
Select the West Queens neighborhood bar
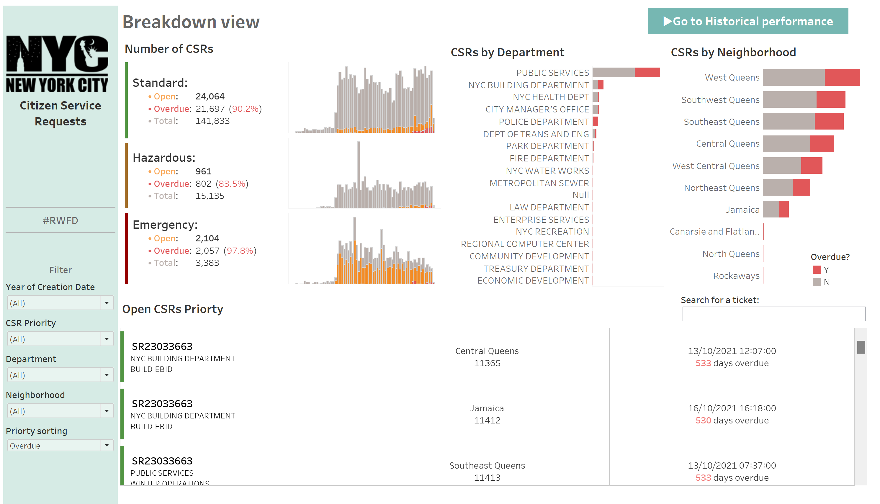[x=812, y=78]
